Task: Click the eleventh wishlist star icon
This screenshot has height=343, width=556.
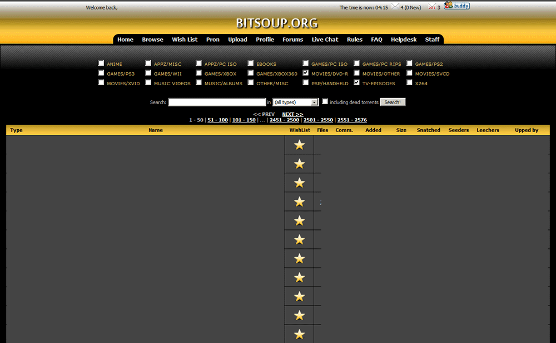Action: (x=299, y=334)
